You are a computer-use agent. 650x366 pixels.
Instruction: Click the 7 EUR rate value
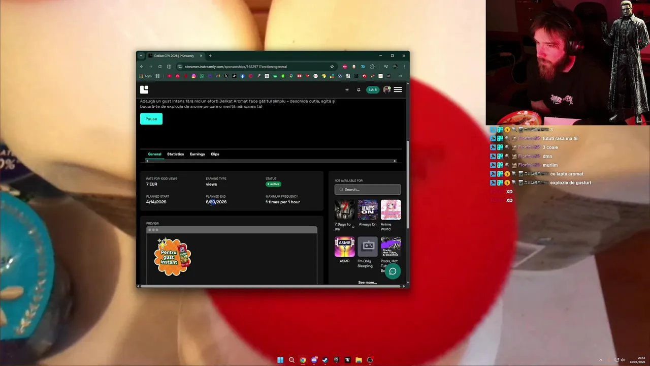point(152,184)
